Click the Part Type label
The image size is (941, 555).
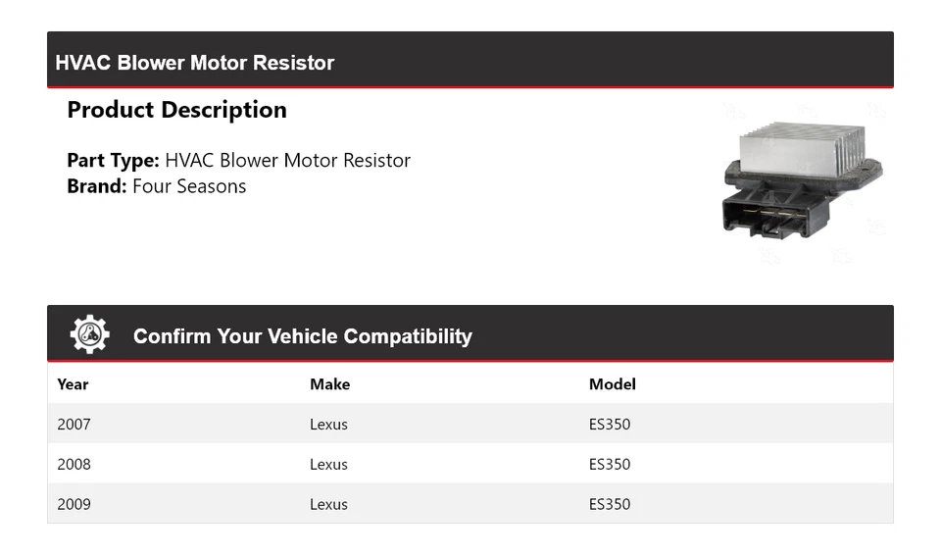[x=112, y=160]
